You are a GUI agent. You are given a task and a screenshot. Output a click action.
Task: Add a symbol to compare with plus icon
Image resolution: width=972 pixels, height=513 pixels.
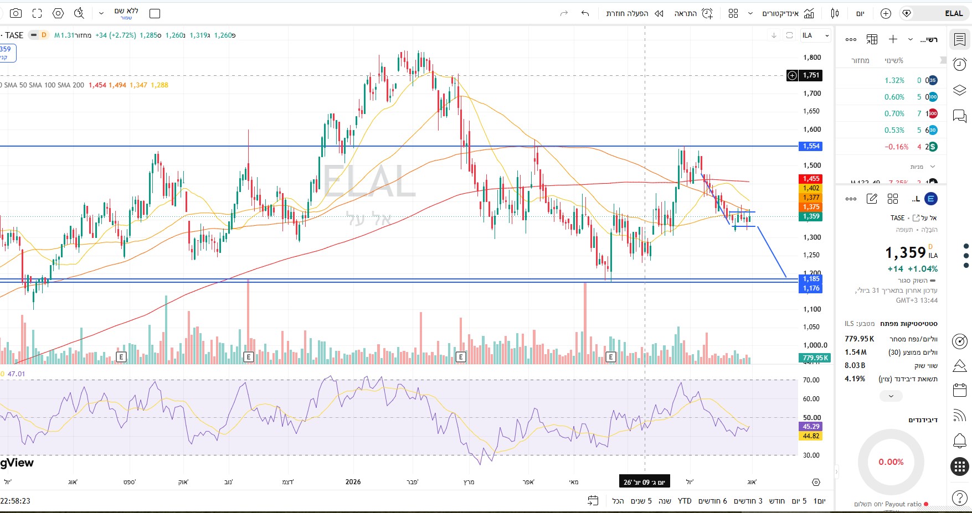click(886, 13)
